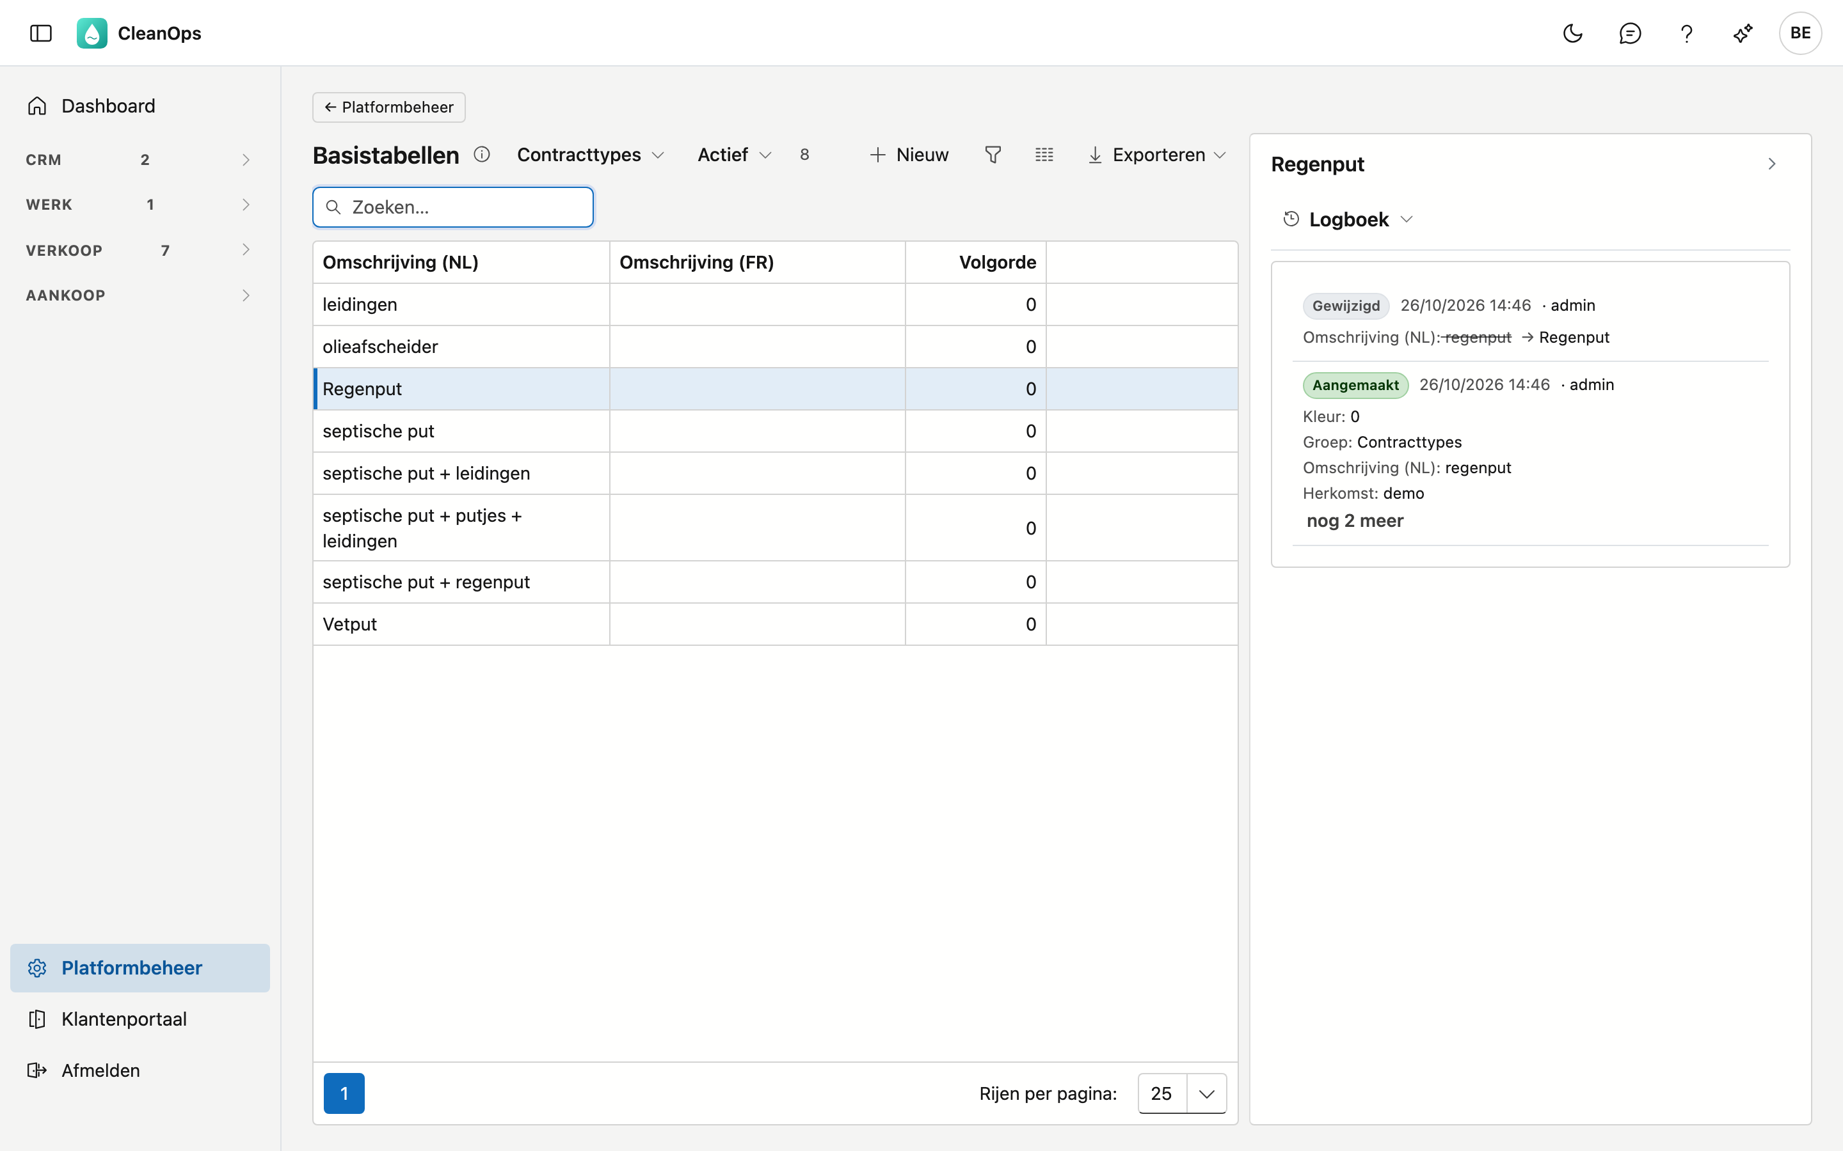Click the Klantenportaal portal icon
The width and height of the screenshot is (1843, 1151).
37,1019
